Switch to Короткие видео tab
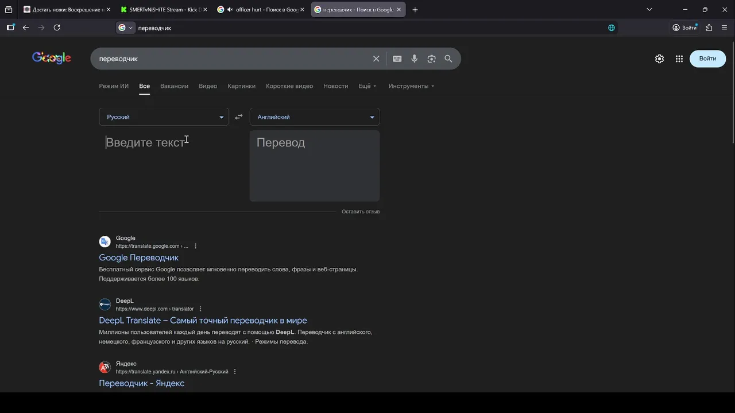Image resolution: width=735 pixels, height=413 pixels. tap(289, 86)
